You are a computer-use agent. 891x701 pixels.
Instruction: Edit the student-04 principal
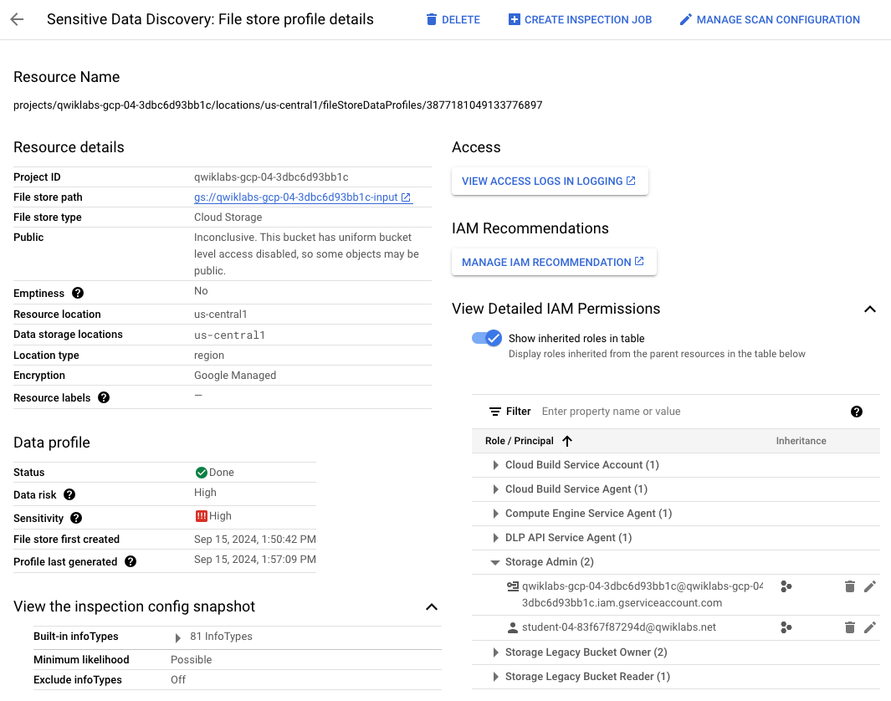pyautogui.click(x=870, y=627)
